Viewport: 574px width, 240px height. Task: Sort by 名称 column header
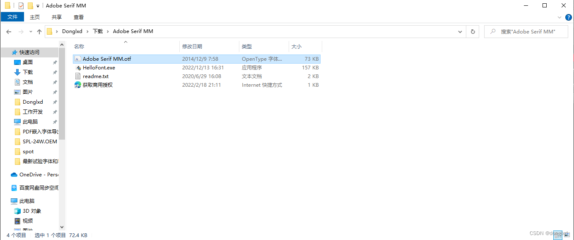coord(79,47)
